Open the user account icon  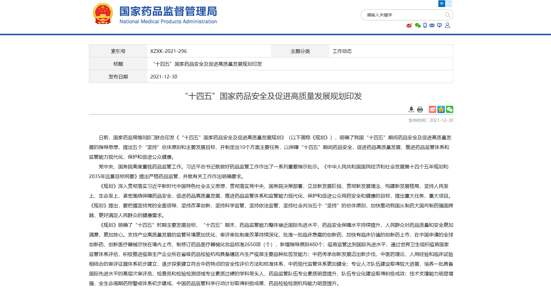(447, 26)
